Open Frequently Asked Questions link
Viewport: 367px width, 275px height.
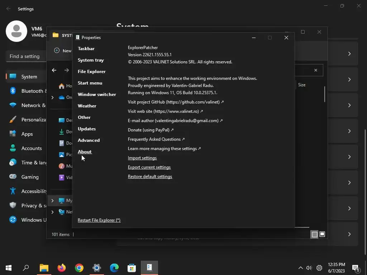tap(156, 139)
